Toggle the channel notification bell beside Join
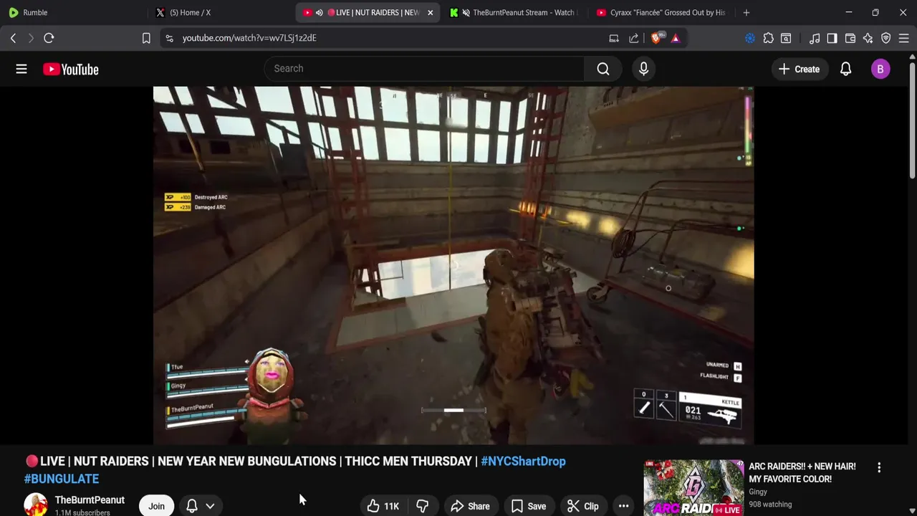Image resolution: width=917 pixels, height=516 pixels. pyautogui.click(x=192, y=506)
